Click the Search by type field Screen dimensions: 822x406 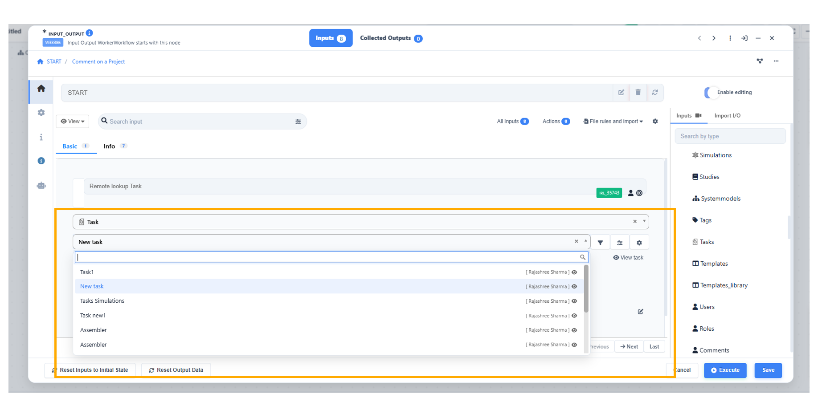(730, 136)
